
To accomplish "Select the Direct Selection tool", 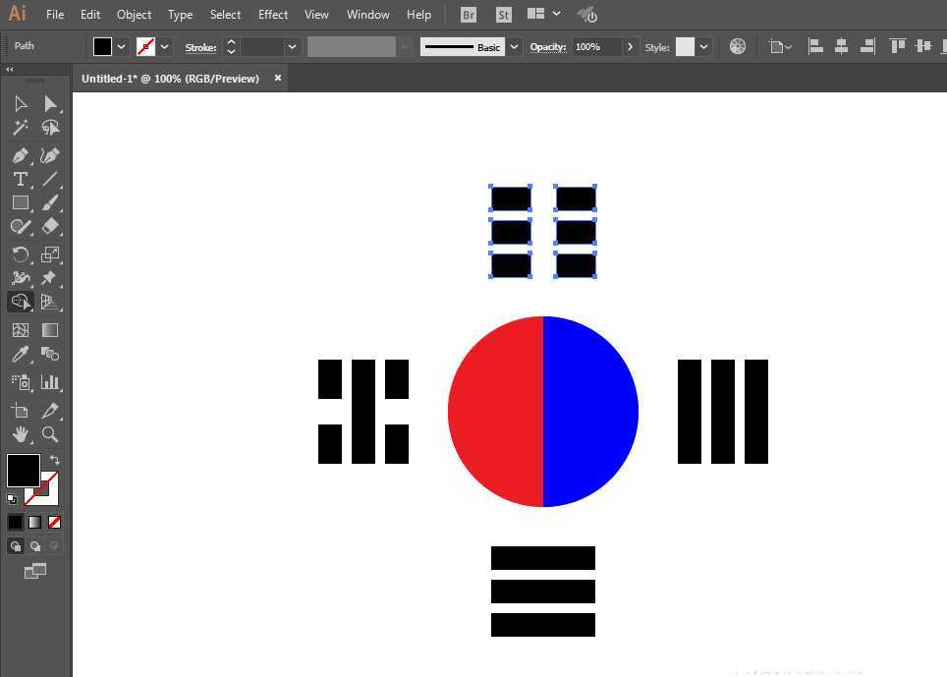I will pyautogui.click(x=51, y=103).
